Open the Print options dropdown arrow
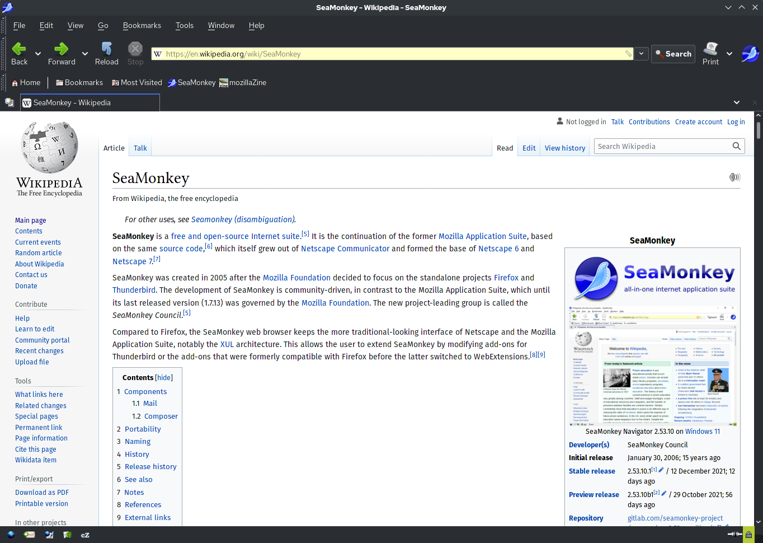 729,54
